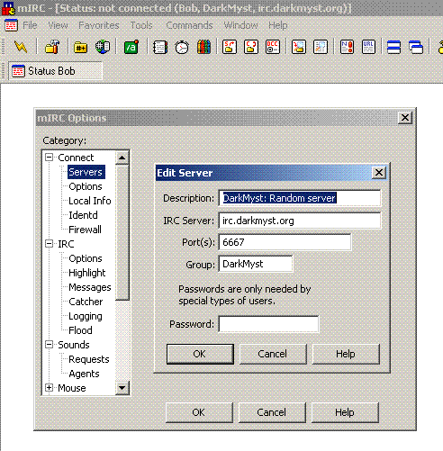Open the Channels folder icon (#+)

tap(81, 47)
